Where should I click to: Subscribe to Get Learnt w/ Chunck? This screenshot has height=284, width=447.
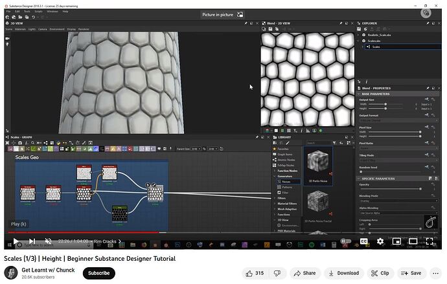pos(98,273)
